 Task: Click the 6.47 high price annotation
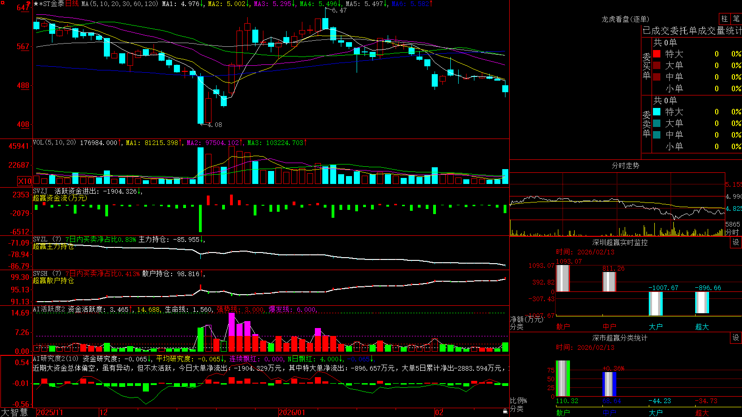point(339,10)
